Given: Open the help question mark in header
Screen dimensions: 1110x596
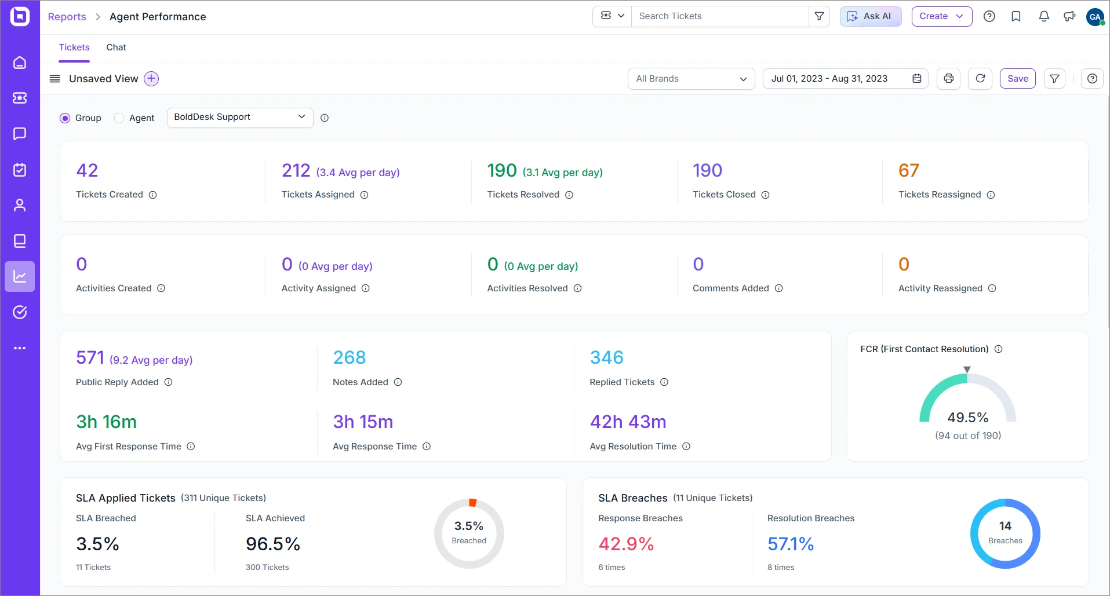Looking at the screenshot, I should (989, 16).
